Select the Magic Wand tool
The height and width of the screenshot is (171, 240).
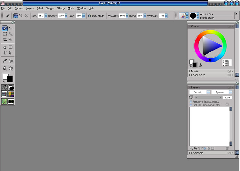click(10, 34)
